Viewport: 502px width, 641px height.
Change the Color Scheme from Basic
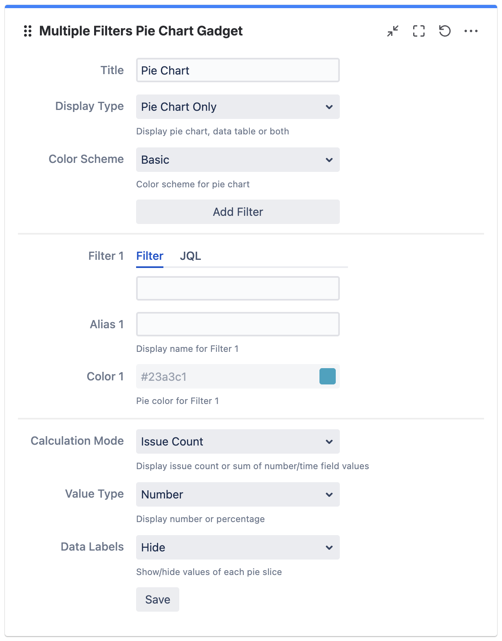tap(238, 160)
